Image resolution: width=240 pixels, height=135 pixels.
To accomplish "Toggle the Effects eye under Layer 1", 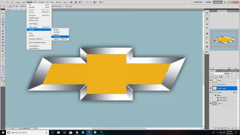I will point(216,95).
